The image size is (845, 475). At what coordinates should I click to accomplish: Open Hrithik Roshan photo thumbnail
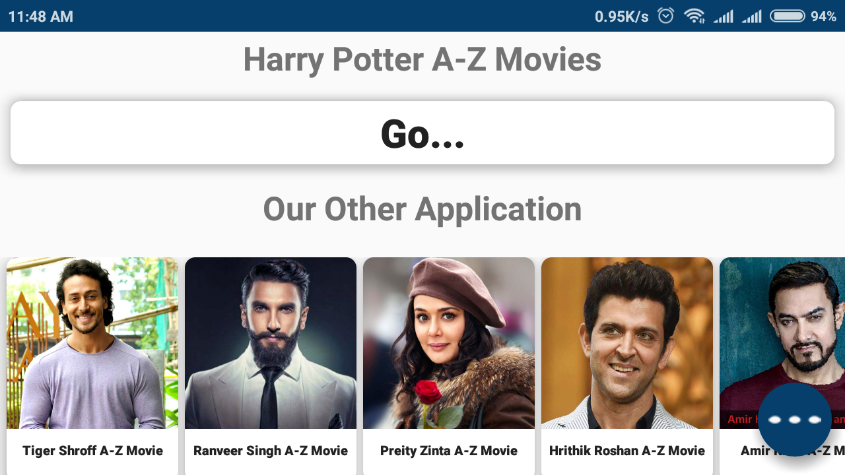point(627,343)
